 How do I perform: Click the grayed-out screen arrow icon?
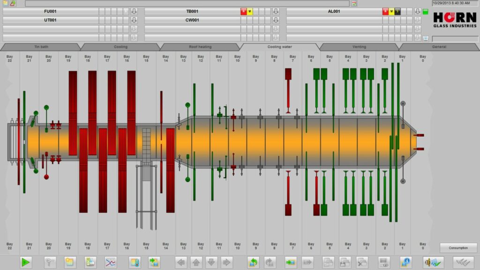(x=307, y=262)
